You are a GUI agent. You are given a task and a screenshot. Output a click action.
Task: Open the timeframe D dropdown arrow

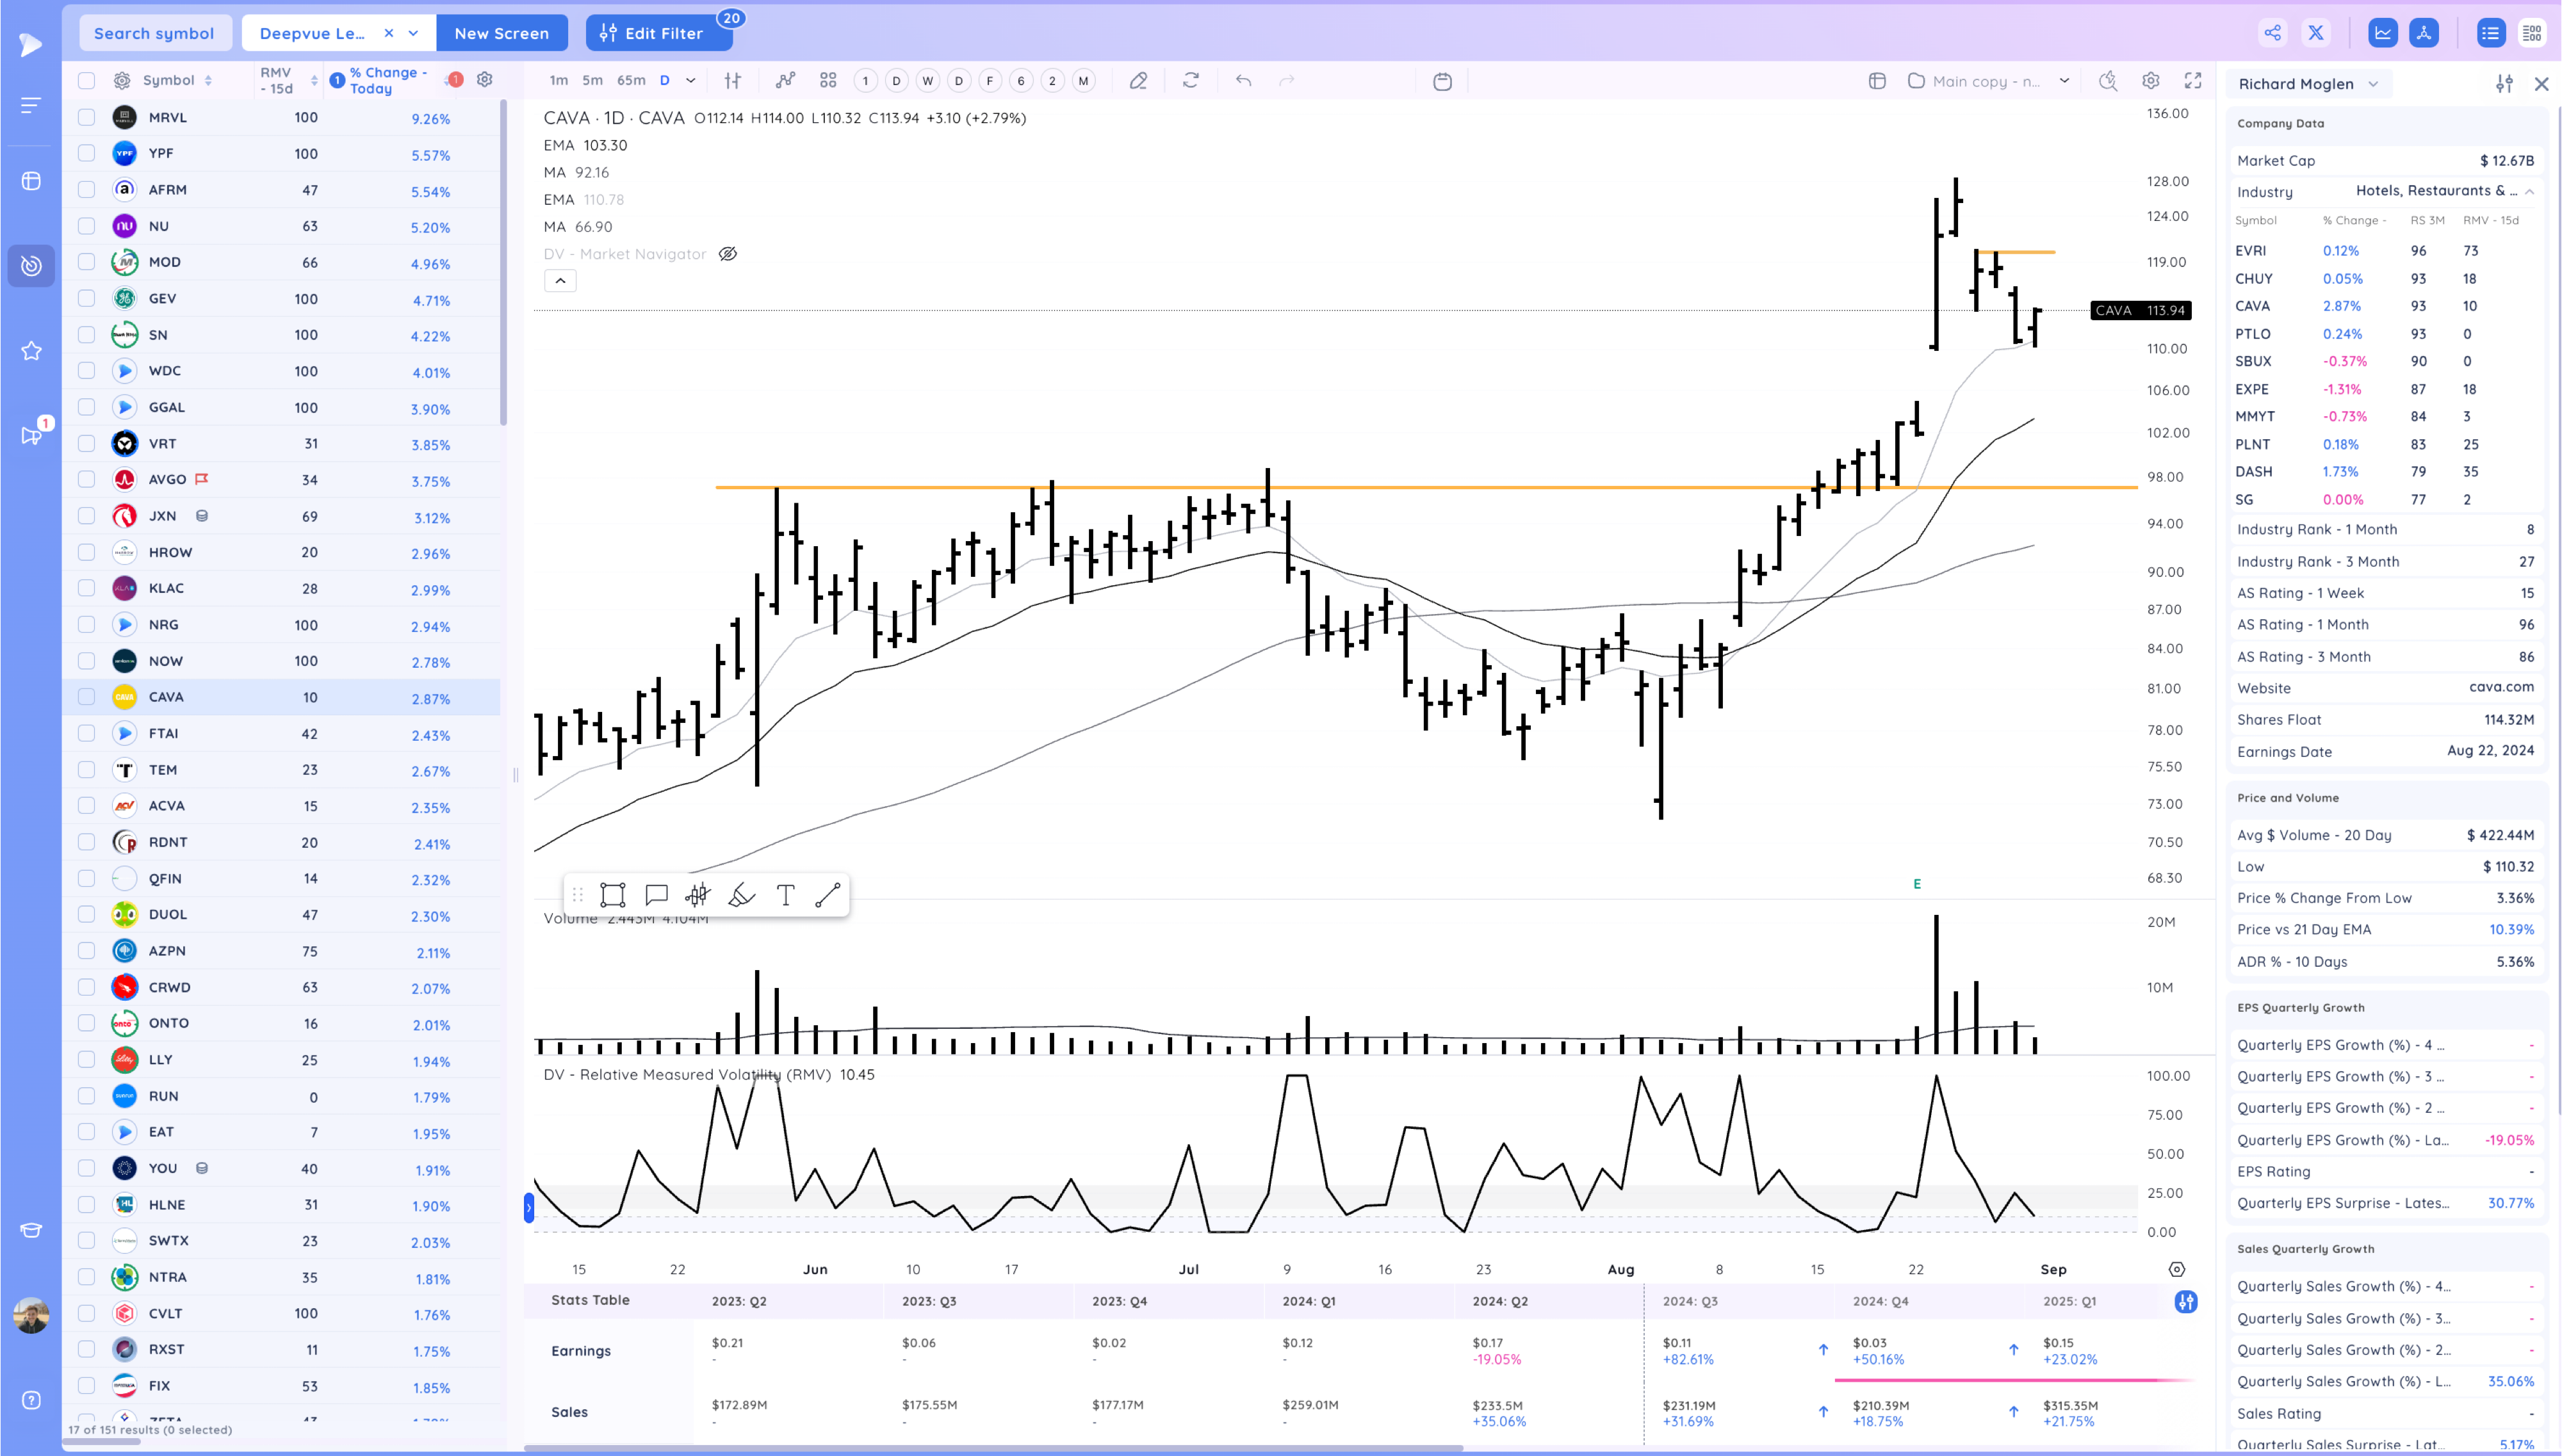click(x=690, y=81)
